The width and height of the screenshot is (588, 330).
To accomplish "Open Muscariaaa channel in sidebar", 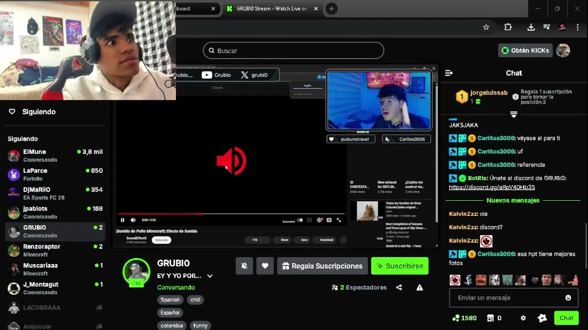I will coord(55,269).
